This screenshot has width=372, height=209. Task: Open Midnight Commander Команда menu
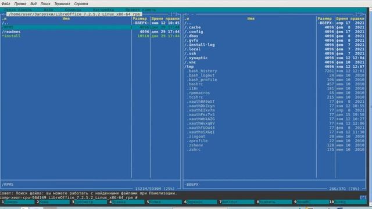73,10
